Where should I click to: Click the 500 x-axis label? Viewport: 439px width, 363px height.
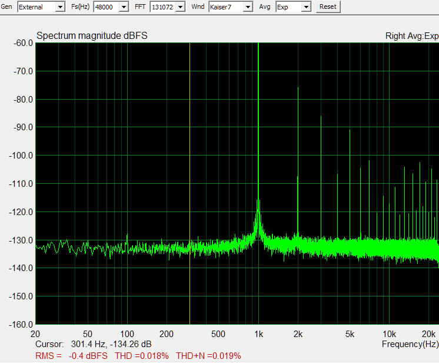tap(218, 334)
